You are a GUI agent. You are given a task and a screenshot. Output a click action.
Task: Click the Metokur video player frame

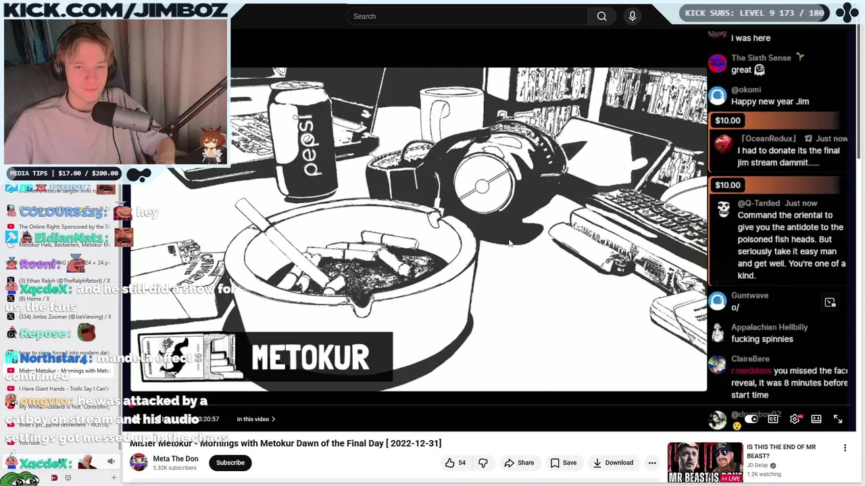(x=418, y=230)
